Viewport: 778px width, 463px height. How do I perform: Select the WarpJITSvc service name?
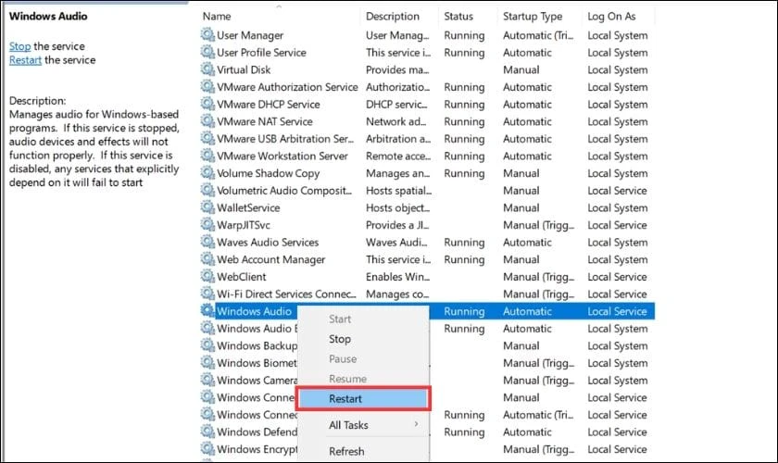coord(244,225)
